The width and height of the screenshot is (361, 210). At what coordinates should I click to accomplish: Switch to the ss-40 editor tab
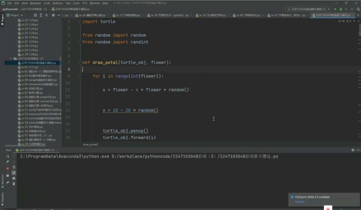click(246, 15)
